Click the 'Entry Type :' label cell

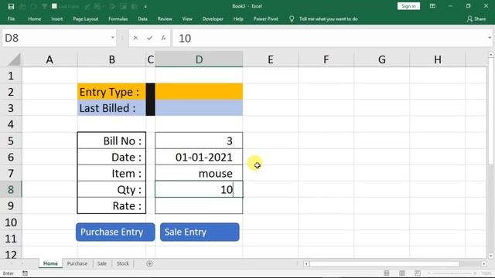coord(111,92)
